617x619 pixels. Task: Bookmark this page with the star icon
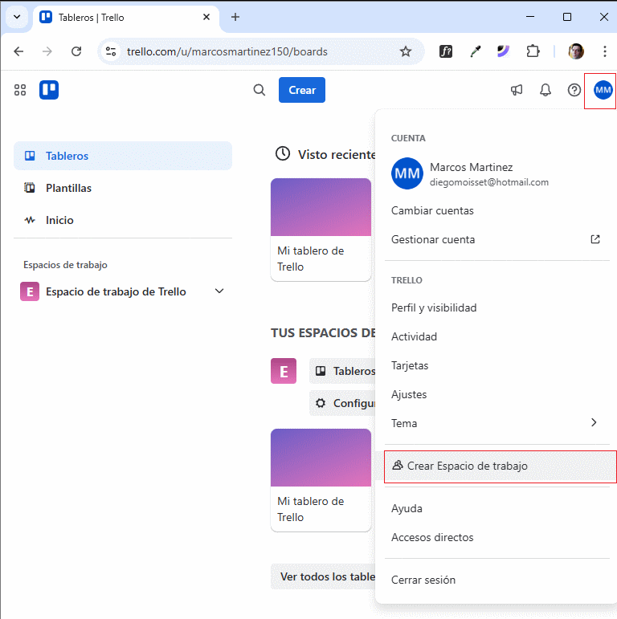pos(406,51)
